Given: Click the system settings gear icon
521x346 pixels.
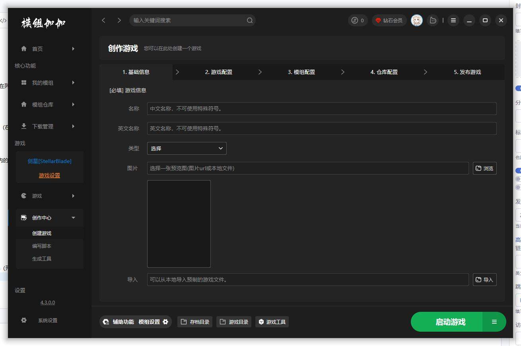Looking at the screenshot, I should click(x=24, y=320).
